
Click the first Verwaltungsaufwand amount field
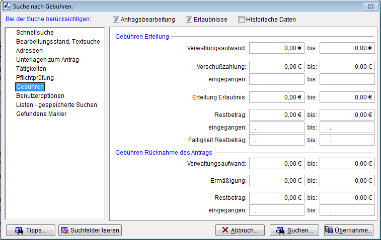(276, 48)
